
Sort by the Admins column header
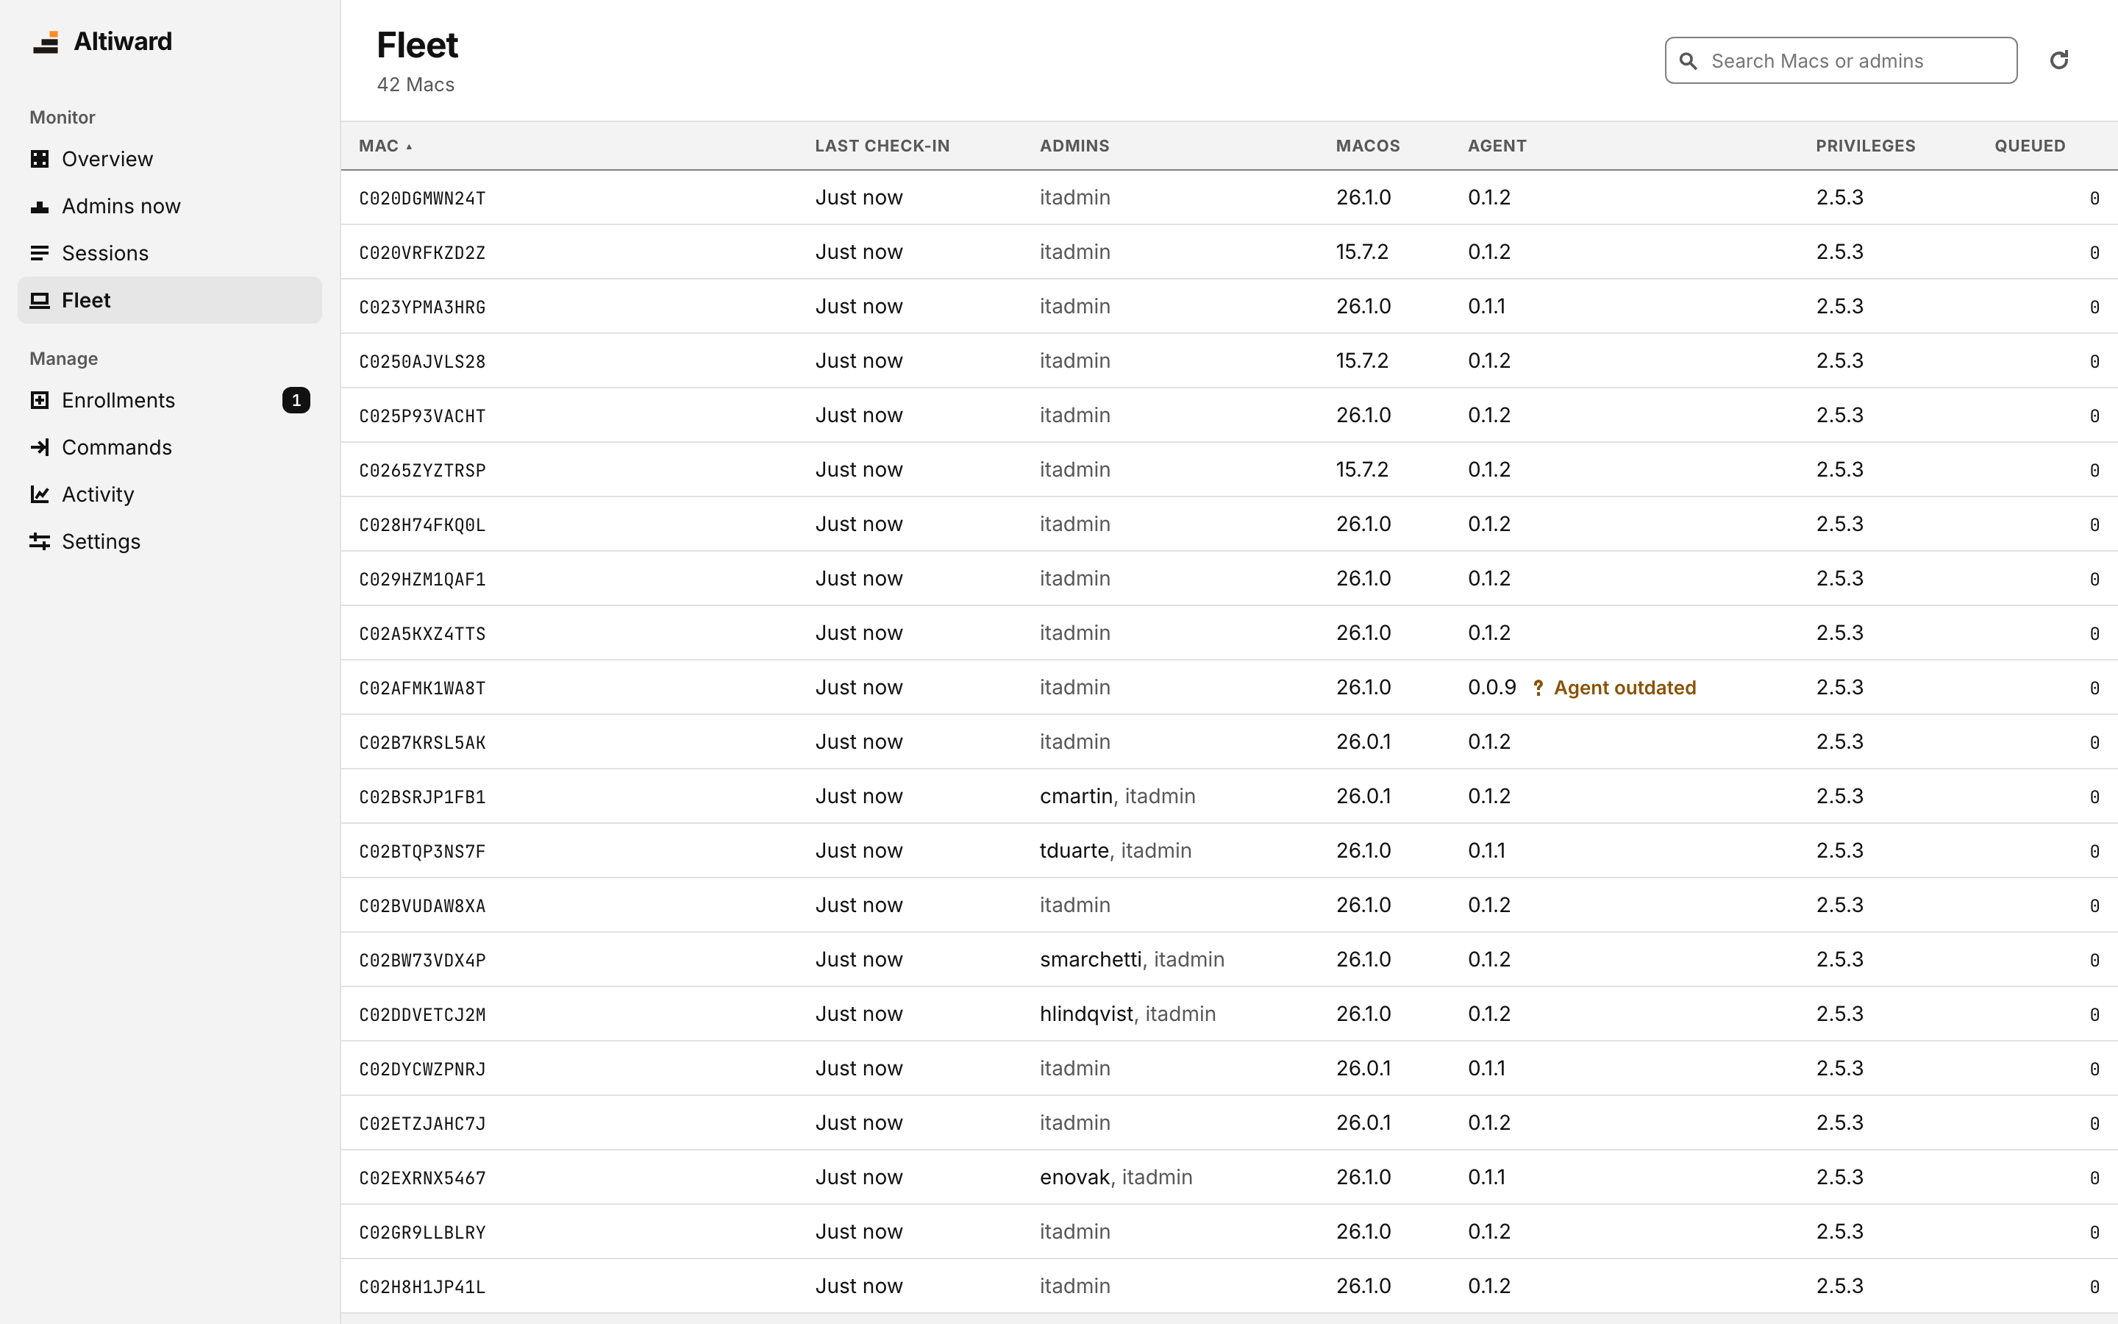point(1074,146)
